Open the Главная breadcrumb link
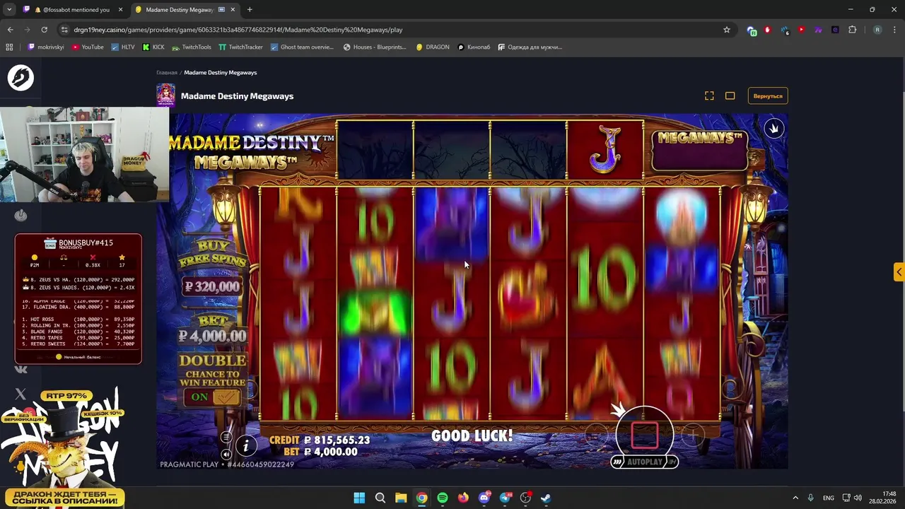 tap(167, 73)
